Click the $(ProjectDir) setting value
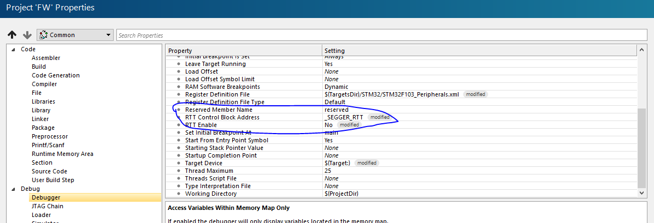The height and width of the screenshot is (223, 654). (341, 194)
